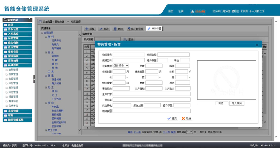Select 电线类 in category tree

55,45
